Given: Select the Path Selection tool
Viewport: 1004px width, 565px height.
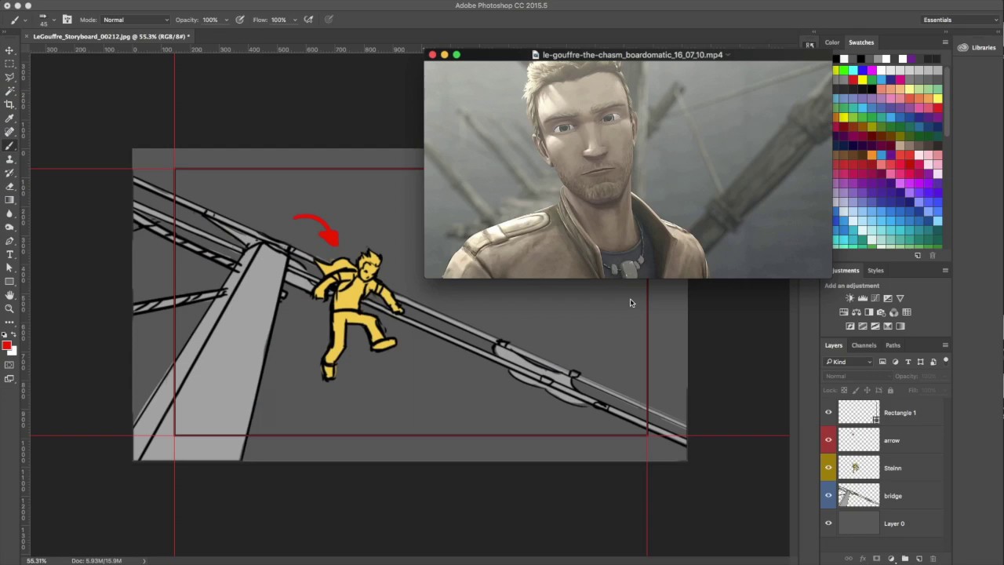Looking at the screenshot, I should click(9, 268).
